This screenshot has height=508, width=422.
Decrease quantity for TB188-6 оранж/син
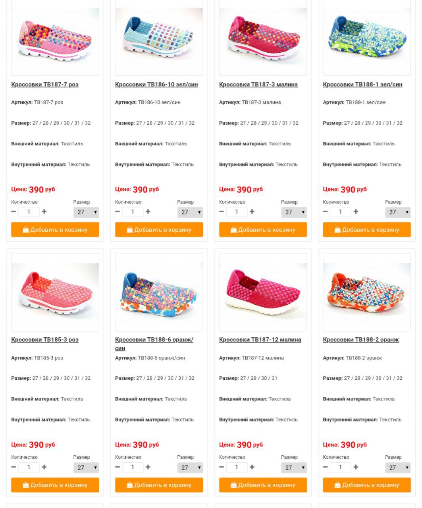point(118,467)
